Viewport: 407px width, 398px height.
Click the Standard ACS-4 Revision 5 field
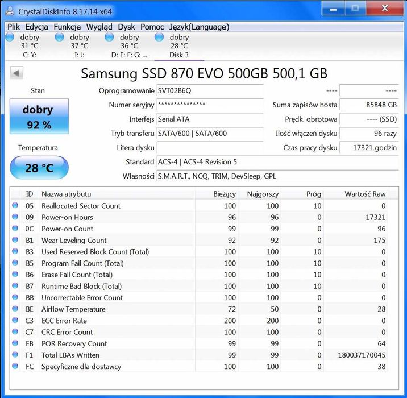[278, 162]
